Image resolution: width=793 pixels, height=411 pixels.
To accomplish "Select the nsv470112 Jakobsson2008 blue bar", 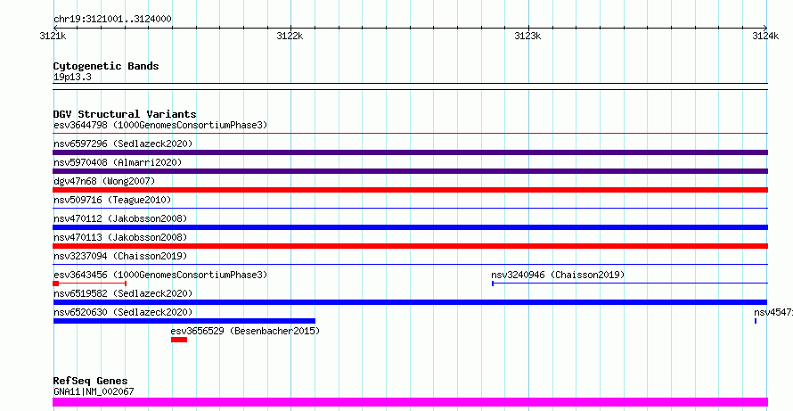I will [x=410, y=227].
